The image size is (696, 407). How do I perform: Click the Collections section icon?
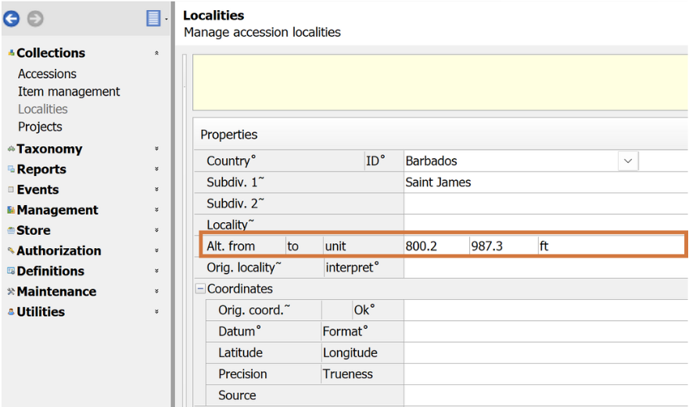[x=11, y=53]
